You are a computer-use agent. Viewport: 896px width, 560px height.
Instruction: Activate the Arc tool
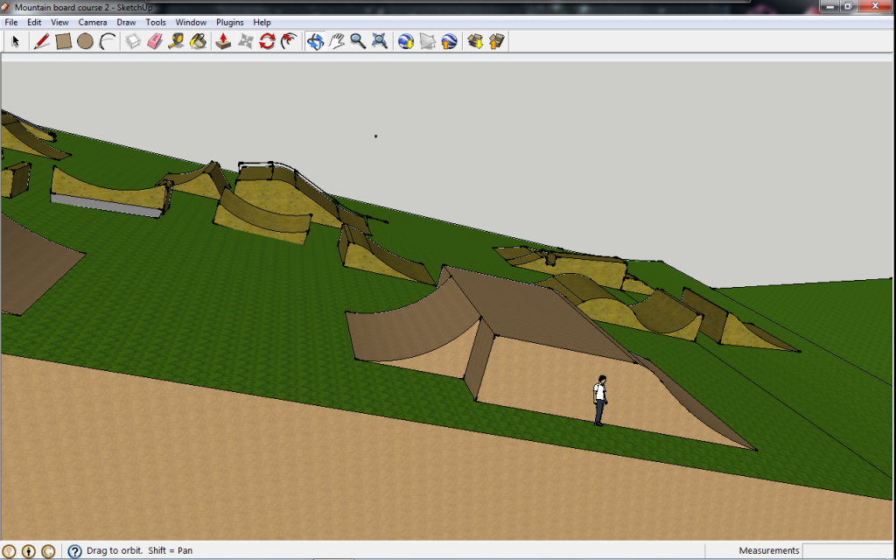point(107,41)
